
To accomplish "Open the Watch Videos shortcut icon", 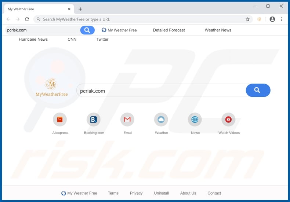I will (x=228, y=120).
